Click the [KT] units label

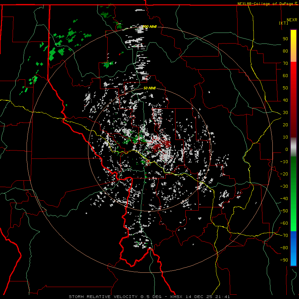(x=284, y=23)
